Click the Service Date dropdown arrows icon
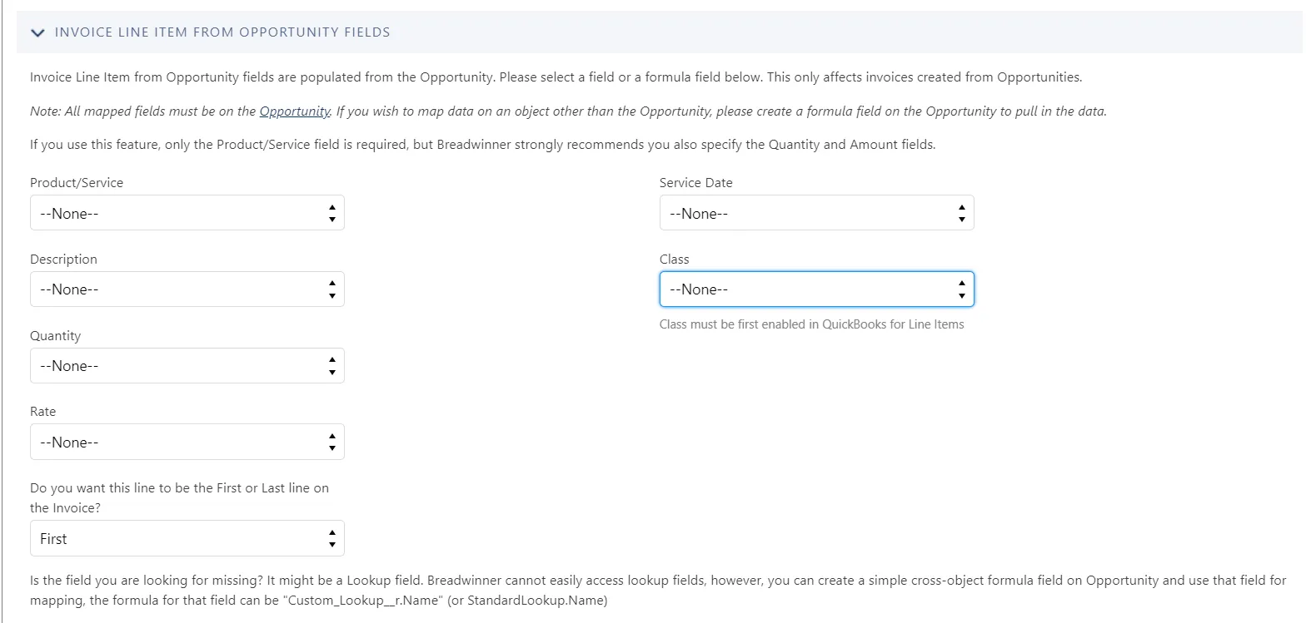This screenshot has width=1306, height=623. click(962, 213)
